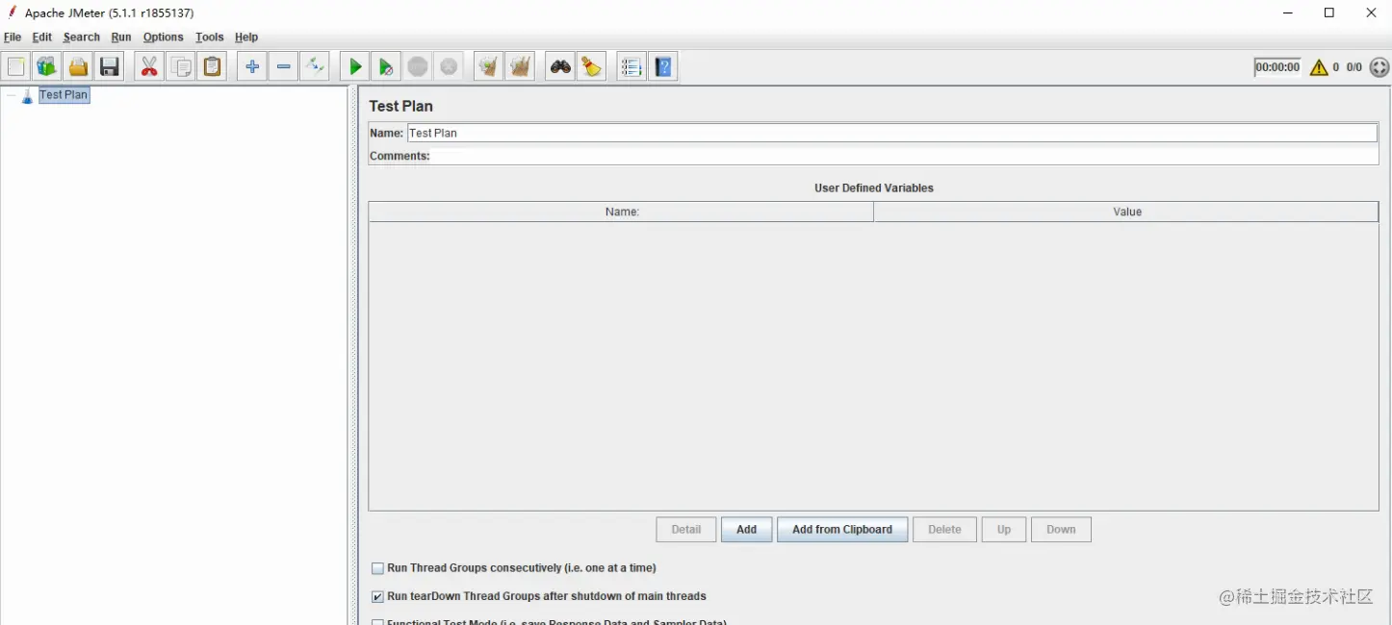Collapse the Test Plan tree node handle

tap(11, 95)
